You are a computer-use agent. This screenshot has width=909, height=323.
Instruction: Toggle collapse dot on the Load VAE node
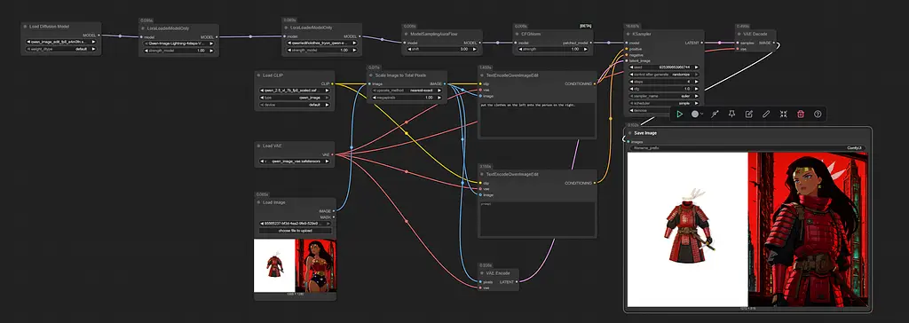pyautogui.click(x=259, y=146)
